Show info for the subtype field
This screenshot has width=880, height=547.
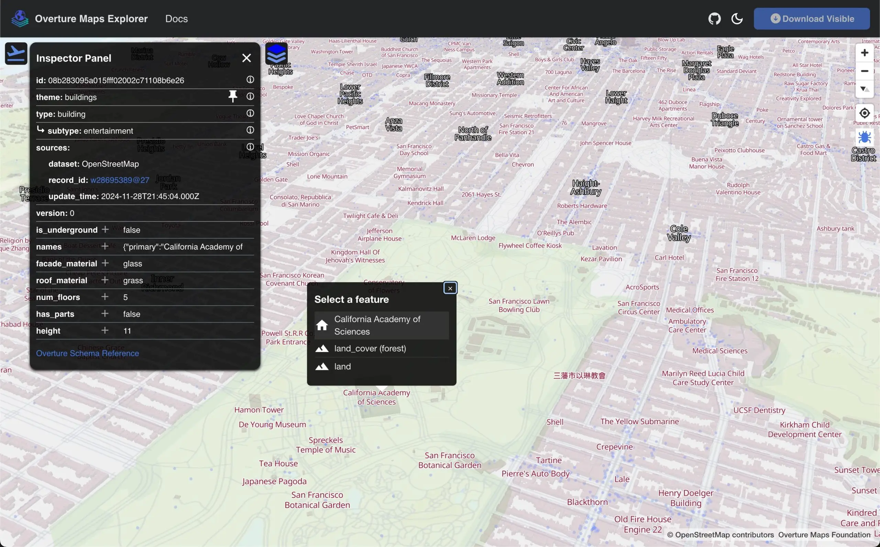(x=250, y=130)
